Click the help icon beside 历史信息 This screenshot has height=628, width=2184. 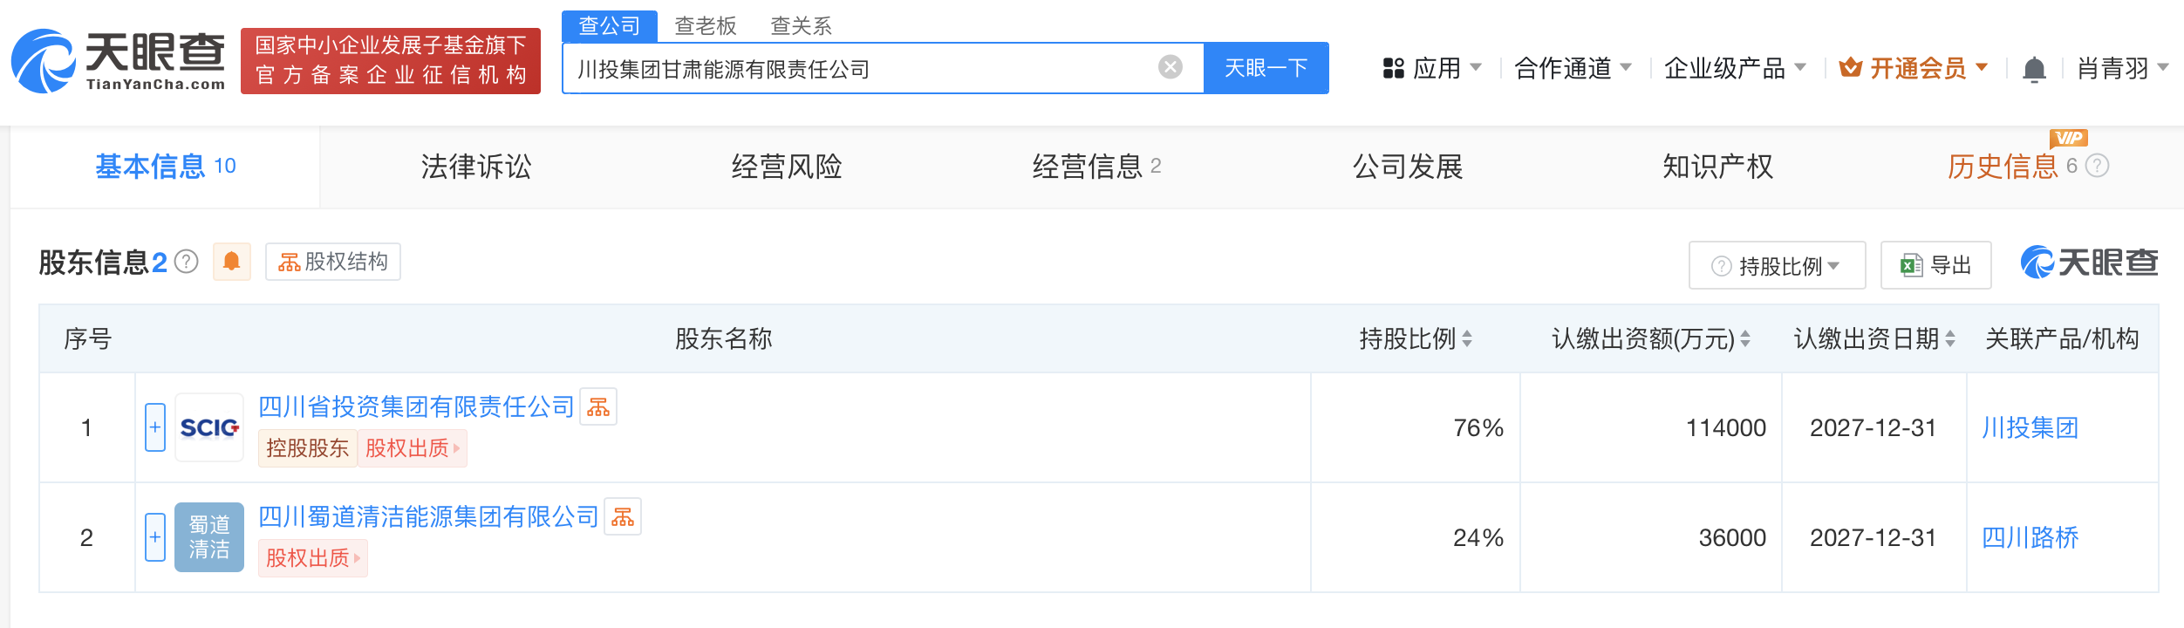tap(2097, 166)
